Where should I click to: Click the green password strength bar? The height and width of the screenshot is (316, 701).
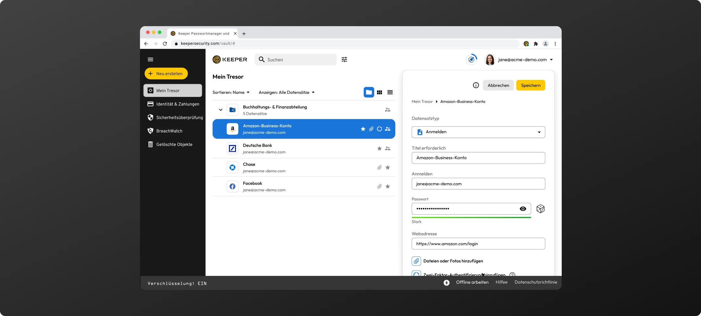471,217
